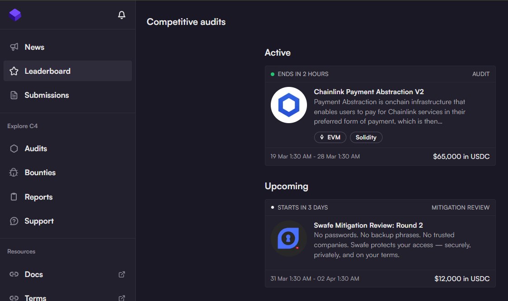Click the 19 Mar – 28 Mar date range

pyautogui.click(x=315, y=157)
